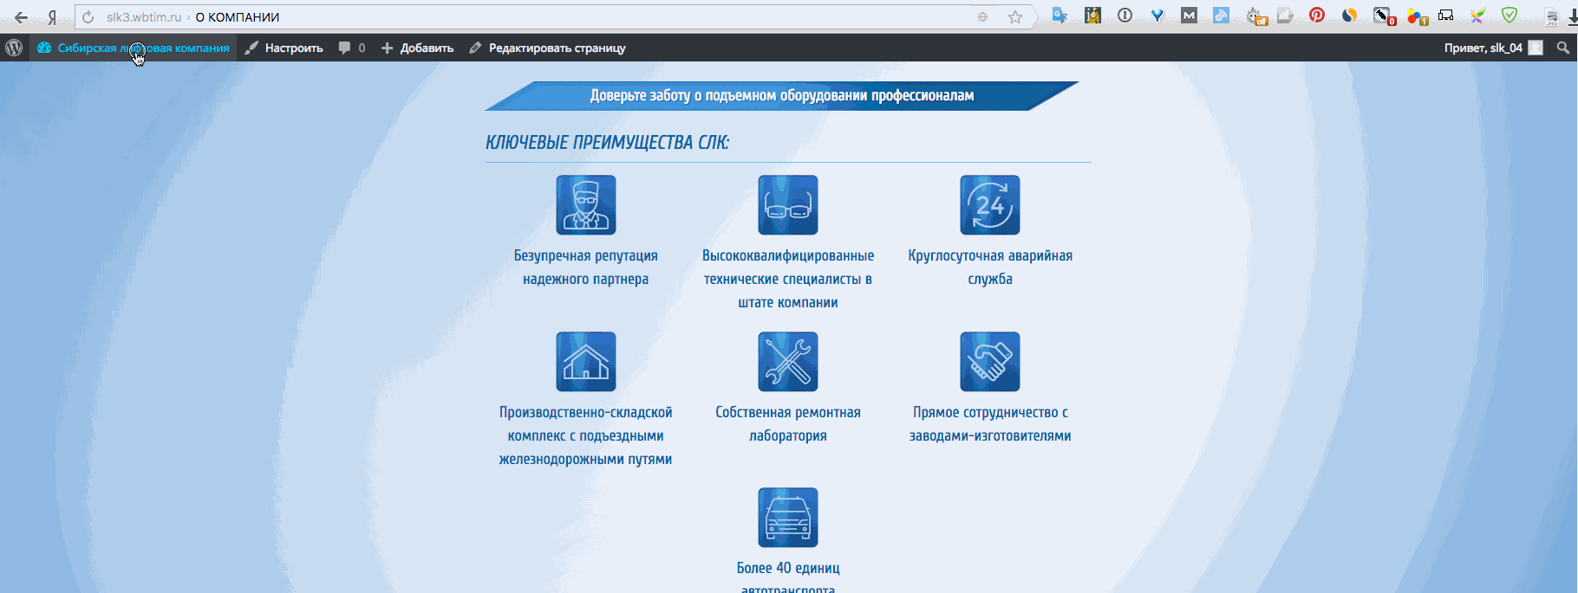Image resolution: width=1578 pixels, height=593 pixels.
Task: Open the blue funnel 'Y' extension icon
Action: [1157, 16]
